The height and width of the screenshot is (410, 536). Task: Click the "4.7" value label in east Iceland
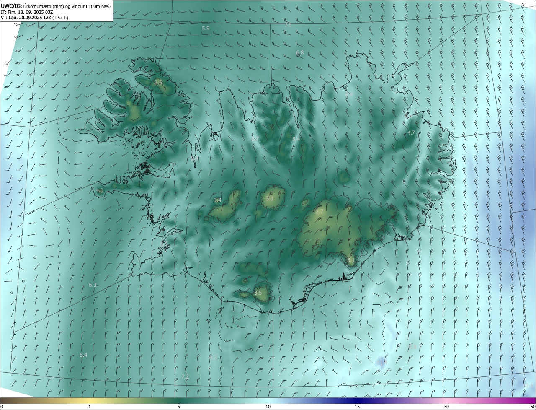(411, 132)
